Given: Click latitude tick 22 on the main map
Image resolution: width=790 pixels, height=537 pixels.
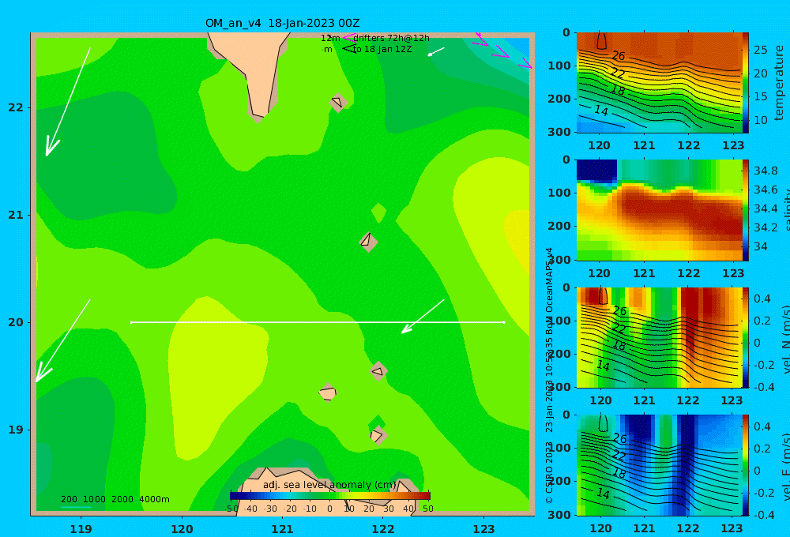Looking at the screenshot, I should coord(16,108).
